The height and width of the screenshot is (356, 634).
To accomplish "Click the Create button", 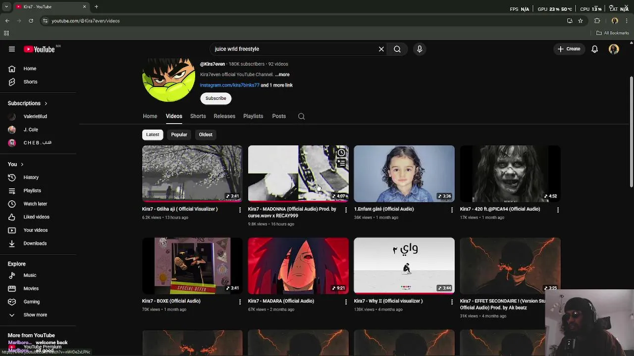I will pyautogui.click(x=569, y=49).
